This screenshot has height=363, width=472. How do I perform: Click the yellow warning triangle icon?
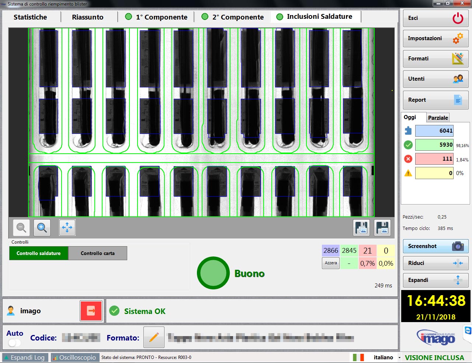[408, 173]
